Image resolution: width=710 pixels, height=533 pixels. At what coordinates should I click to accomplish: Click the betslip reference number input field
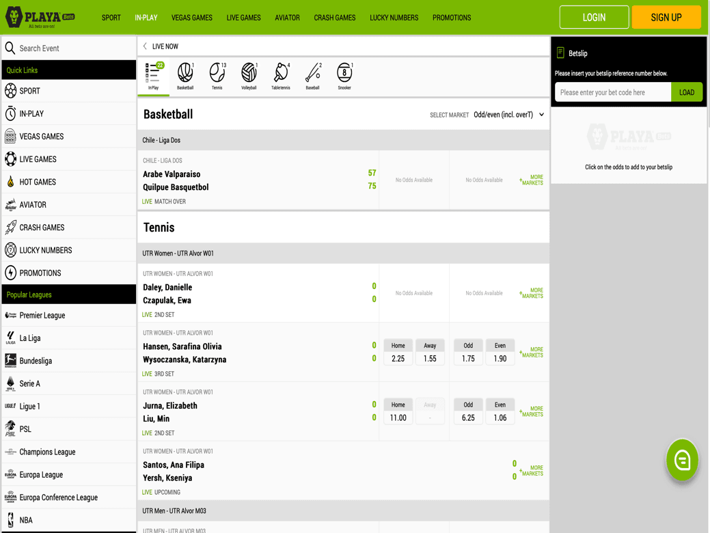tap(612, 92)
